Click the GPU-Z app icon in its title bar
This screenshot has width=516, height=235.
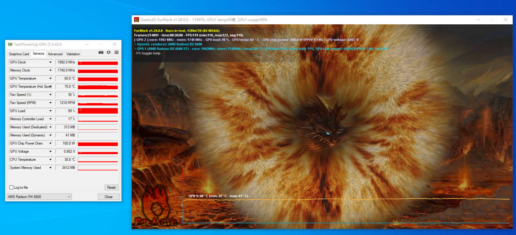pos(10,44)
